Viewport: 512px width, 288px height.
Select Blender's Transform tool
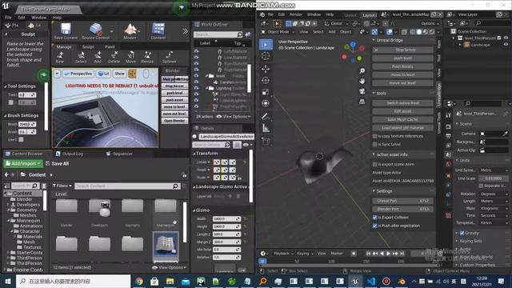pyautogui.click(x=266, y=103)
